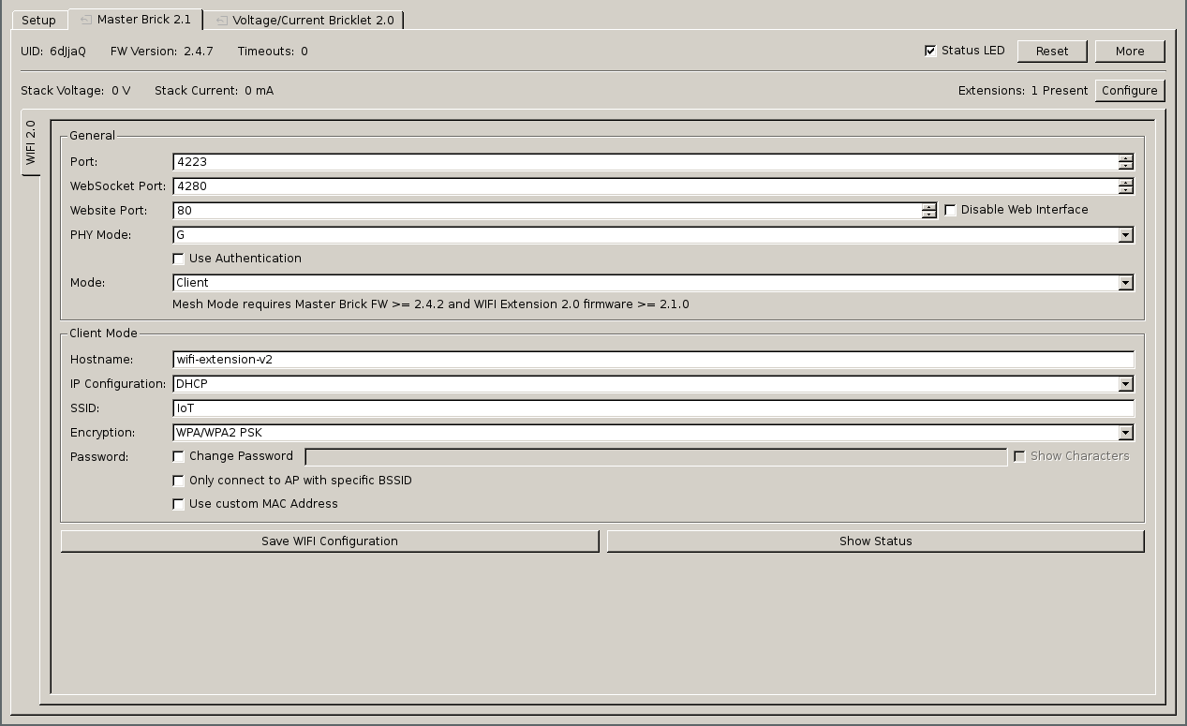
Task: Click the detach icon on Voltage/Current Bricklet tab
Action: [222, 20]
